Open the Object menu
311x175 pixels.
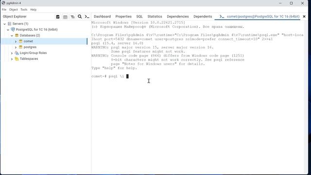tap(13, 10)
